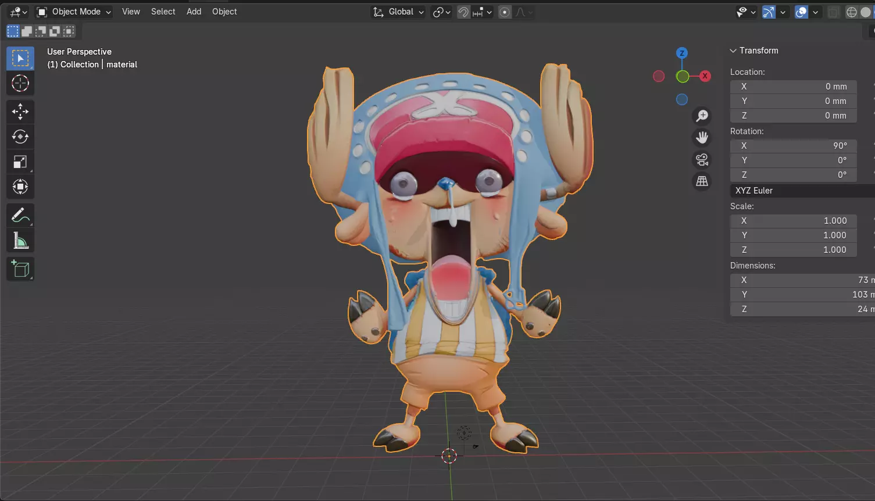Toggle viewport gizmos display
The width and height of the screenshot is (875, 501).
coord(769,12)
